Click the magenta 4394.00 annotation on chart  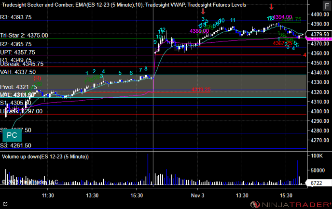tap(283, 17)
